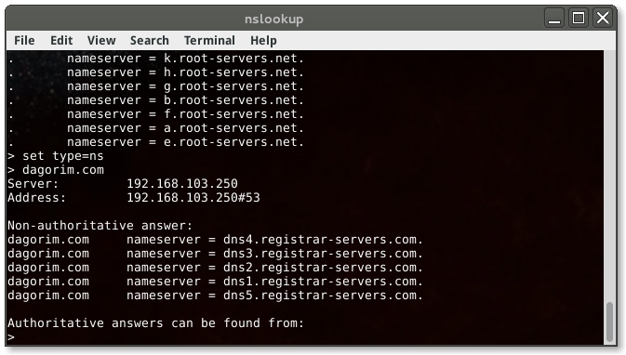The width and height of the screenshot is (626, 355).
Task: Minimize the nslookup window
Action: point(554,19)
